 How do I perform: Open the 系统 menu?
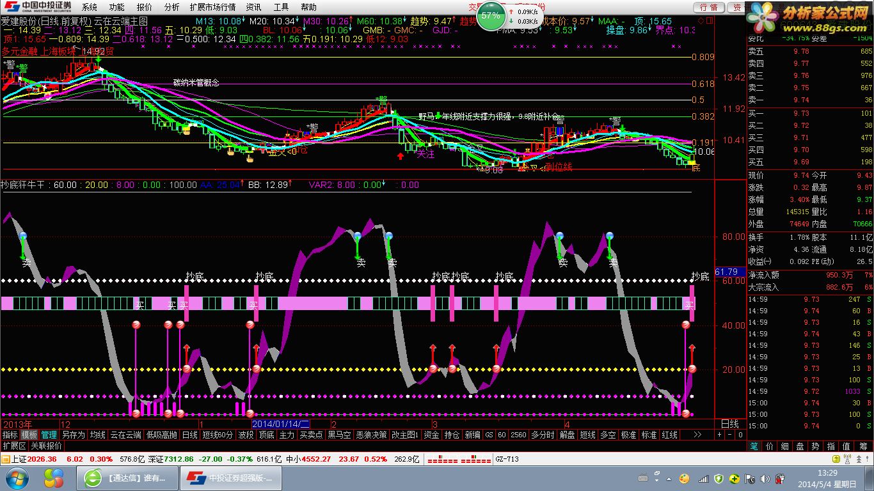pos(90,7)
